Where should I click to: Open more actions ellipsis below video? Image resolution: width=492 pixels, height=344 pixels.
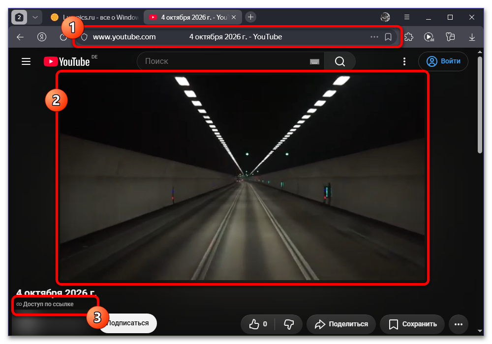tap(459, 324)
